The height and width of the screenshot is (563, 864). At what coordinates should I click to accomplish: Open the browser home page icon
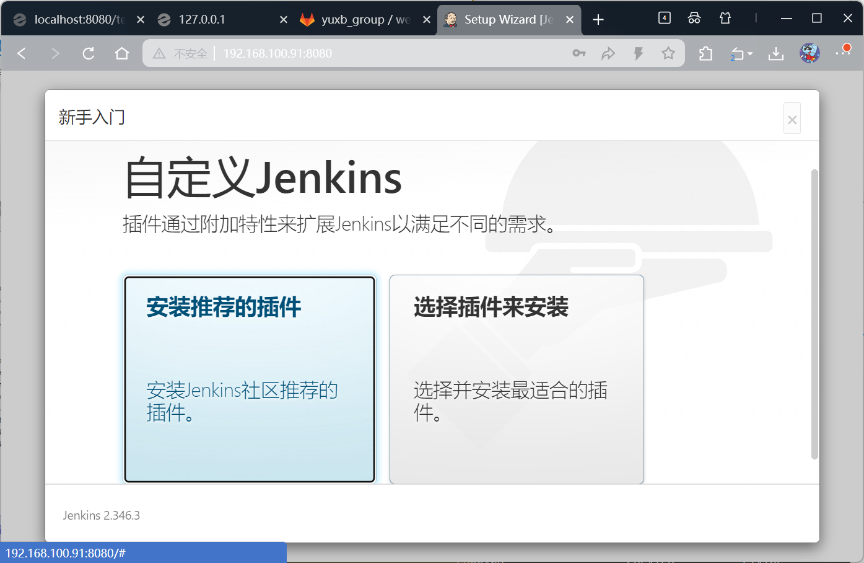click(x=122, y=53)
